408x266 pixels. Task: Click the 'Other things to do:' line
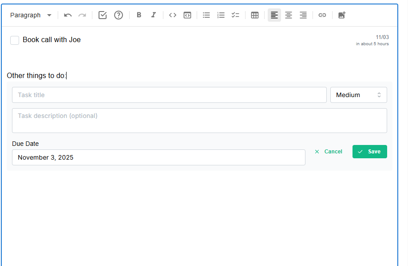click(x=36, y=76)
